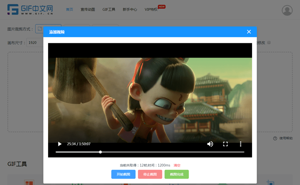Mute the video with the speaker icon
Image resolution: width=300 pixels, height=185 pixels.
[210, 144]
